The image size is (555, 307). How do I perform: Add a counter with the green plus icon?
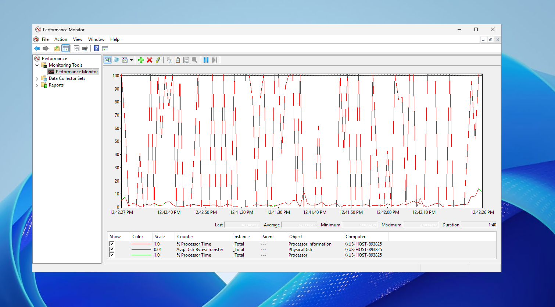click(141, 60)
